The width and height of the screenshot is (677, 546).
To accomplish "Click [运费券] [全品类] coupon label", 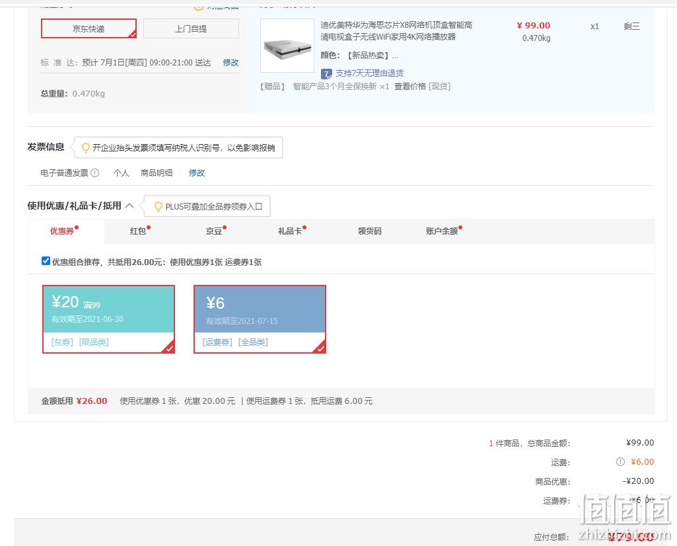I will (235, 342).
